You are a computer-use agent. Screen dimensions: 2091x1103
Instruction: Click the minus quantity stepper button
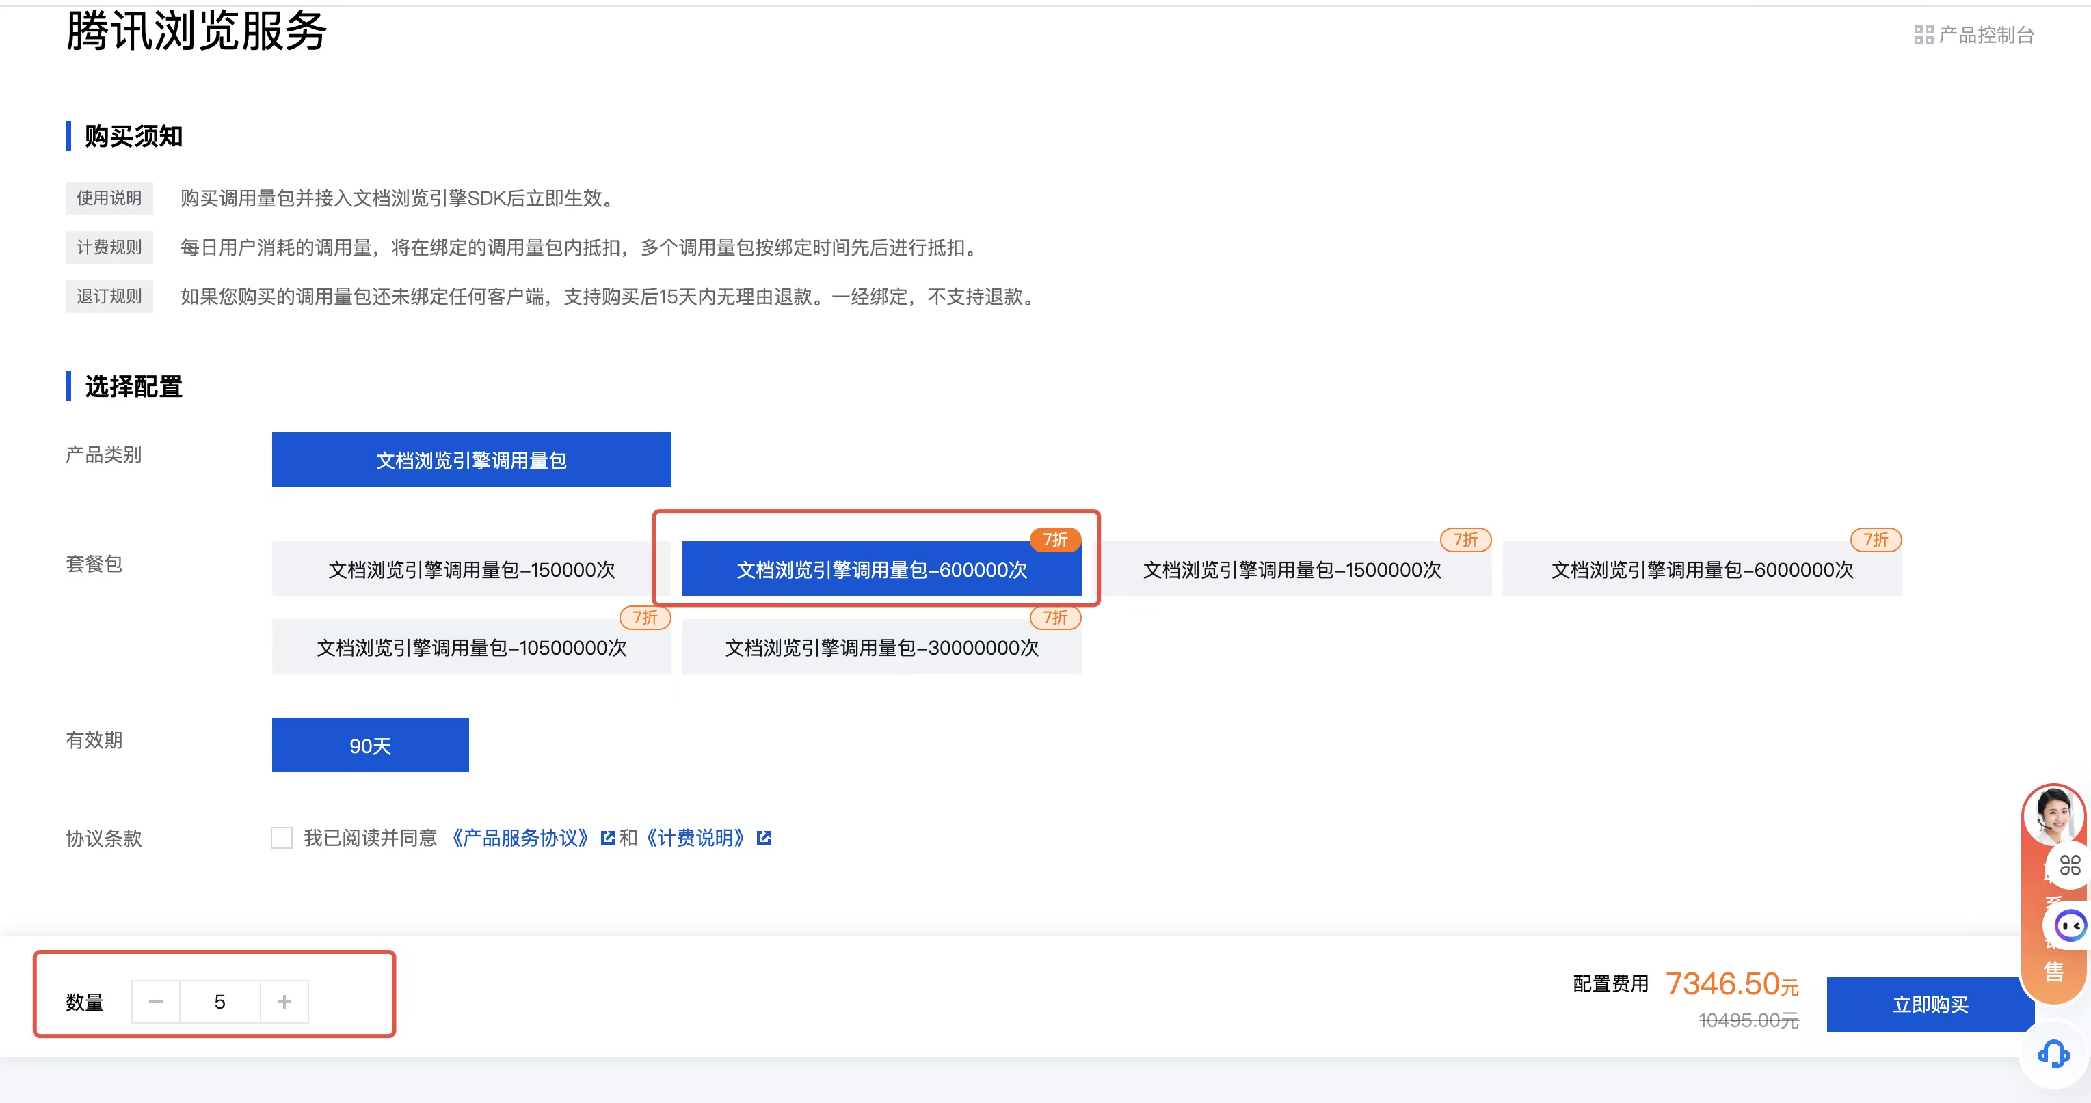click(156, 1002)
